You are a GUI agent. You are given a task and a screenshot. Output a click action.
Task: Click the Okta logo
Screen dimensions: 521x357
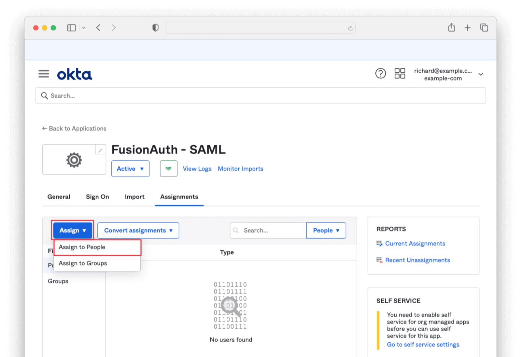[x=75, y=74]
